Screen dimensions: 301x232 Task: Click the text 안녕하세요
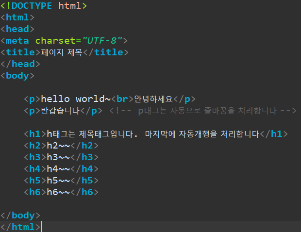153,99
